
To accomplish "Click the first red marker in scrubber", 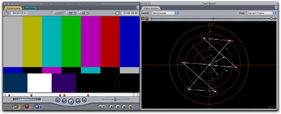I will click(9, 95).
